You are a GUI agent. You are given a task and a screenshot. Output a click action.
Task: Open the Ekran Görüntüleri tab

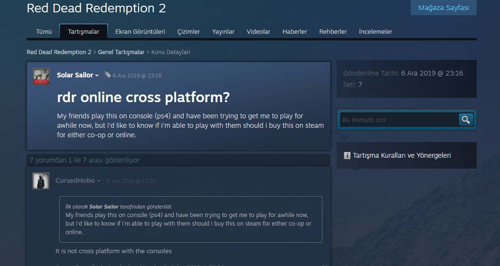pyautogui.click(x=140, y=31)
